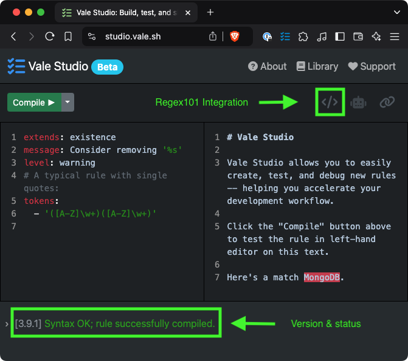The width and height of the screenshot is (408, 361).
Task: Click the music note media icon
Action: click(322, 36)
